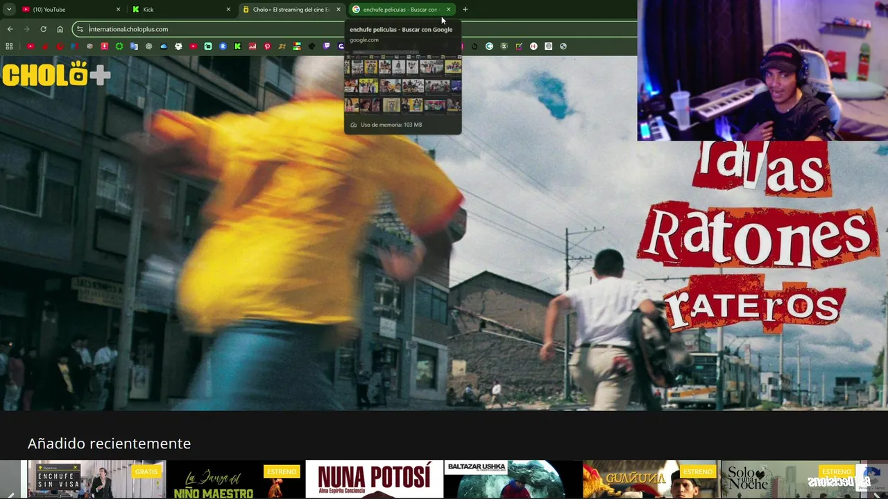Close the YouTube tab

pos(118,10)
